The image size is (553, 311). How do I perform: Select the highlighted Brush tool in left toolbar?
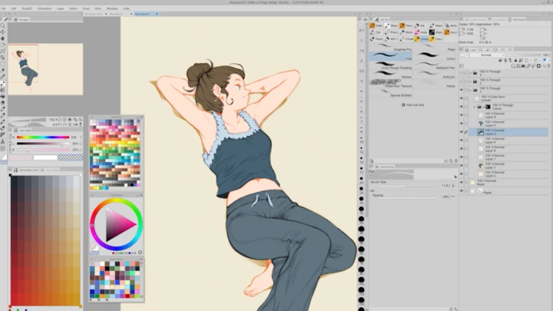3,84
